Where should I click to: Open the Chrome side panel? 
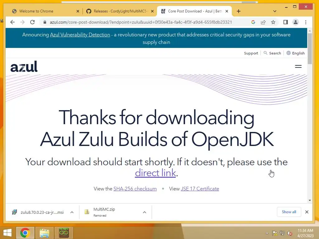286,22
